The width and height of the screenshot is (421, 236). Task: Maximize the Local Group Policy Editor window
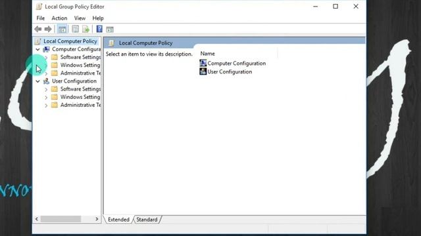(x=335, y=7)
